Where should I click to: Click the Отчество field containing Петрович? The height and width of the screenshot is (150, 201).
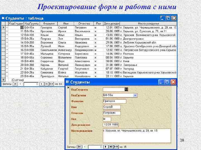[x=112, y=113]
